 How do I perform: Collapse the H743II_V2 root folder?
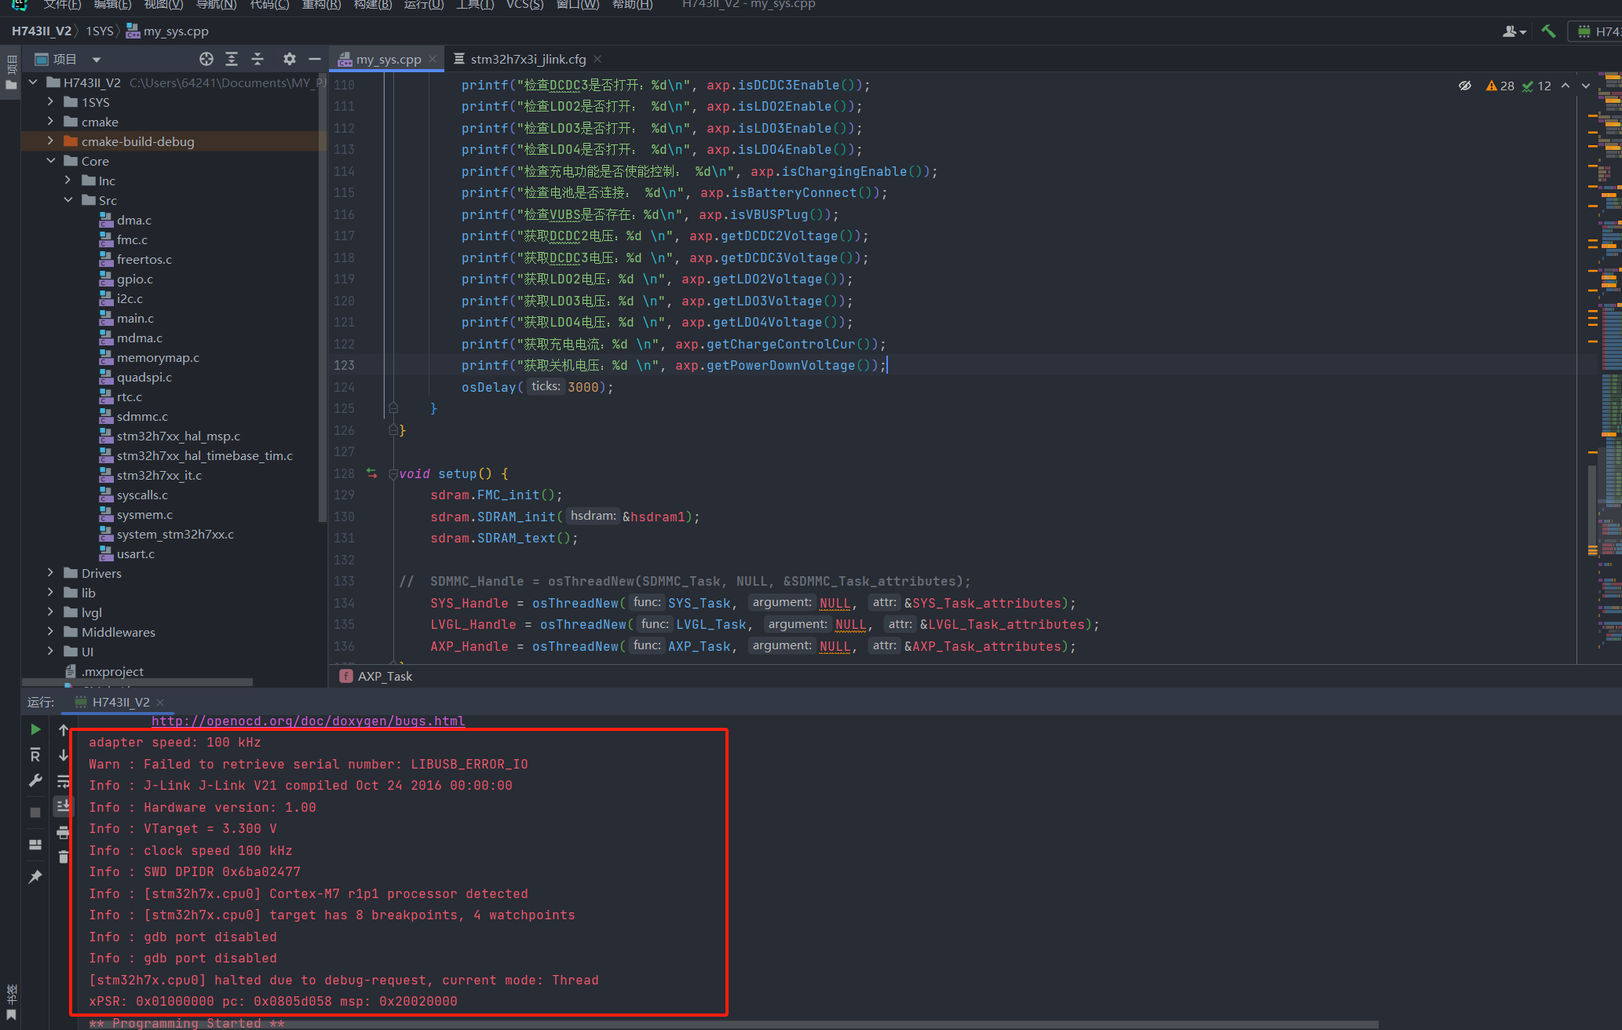pyautogui.click(x=34, y=82)
